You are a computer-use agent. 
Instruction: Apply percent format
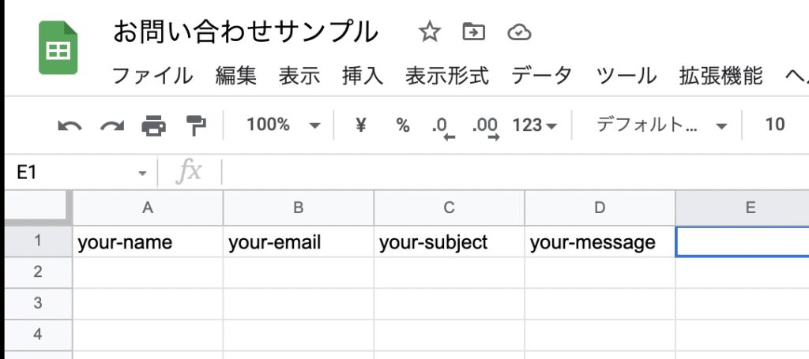tap(403, 125)
